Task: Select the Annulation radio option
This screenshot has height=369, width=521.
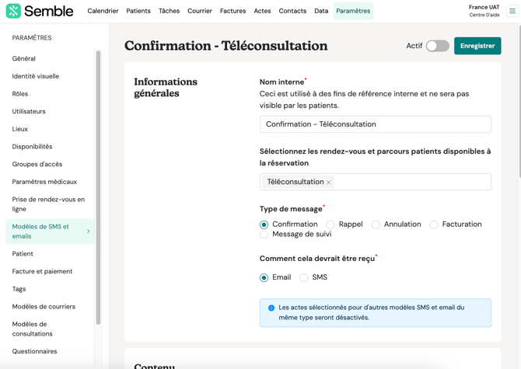Action: 376,225
